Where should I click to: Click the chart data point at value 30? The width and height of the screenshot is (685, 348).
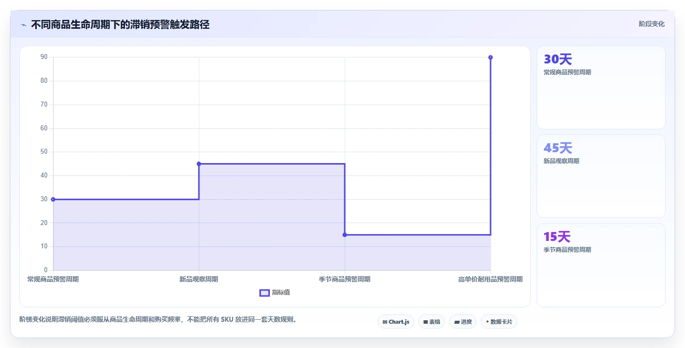(53, 199)
